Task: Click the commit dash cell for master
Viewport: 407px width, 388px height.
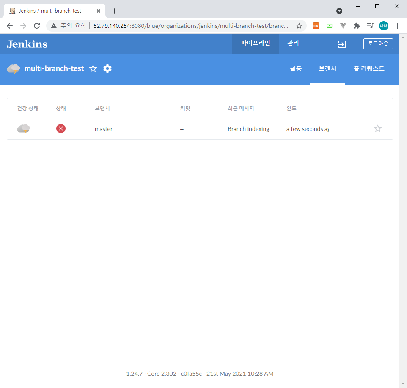Action: point(182,129)
